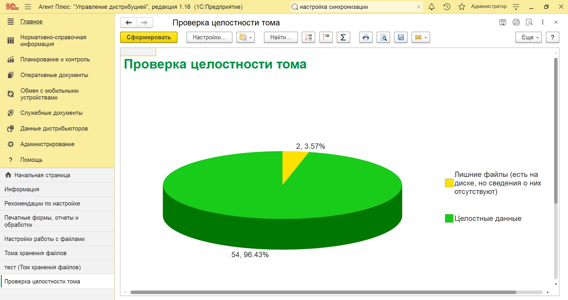The image size is (568, 300).
Task: Open the history clock icon
Action: pyautogui.click(x=447, y=7)
